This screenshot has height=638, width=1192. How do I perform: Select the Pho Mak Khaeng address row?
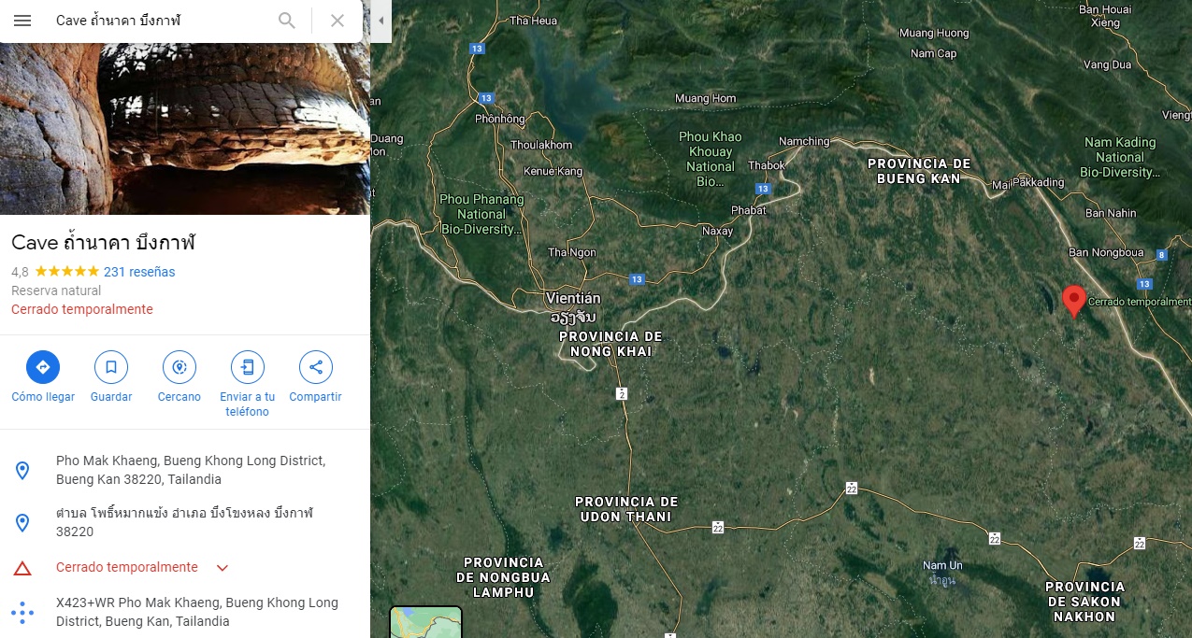click(185, 470)
